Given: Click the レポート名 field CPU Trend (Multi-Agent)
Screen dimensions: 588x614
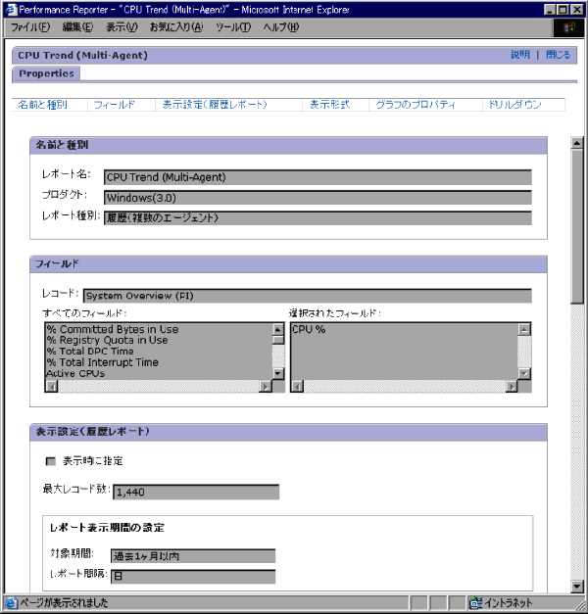Looking at the screenshot, I should click(x=318, y=177).
